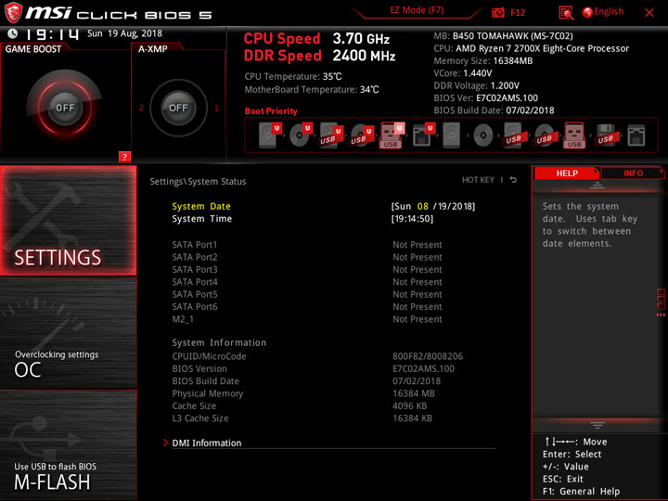
Task: Click the Settings\System Status breadcrumb
Action: [198, 182]
